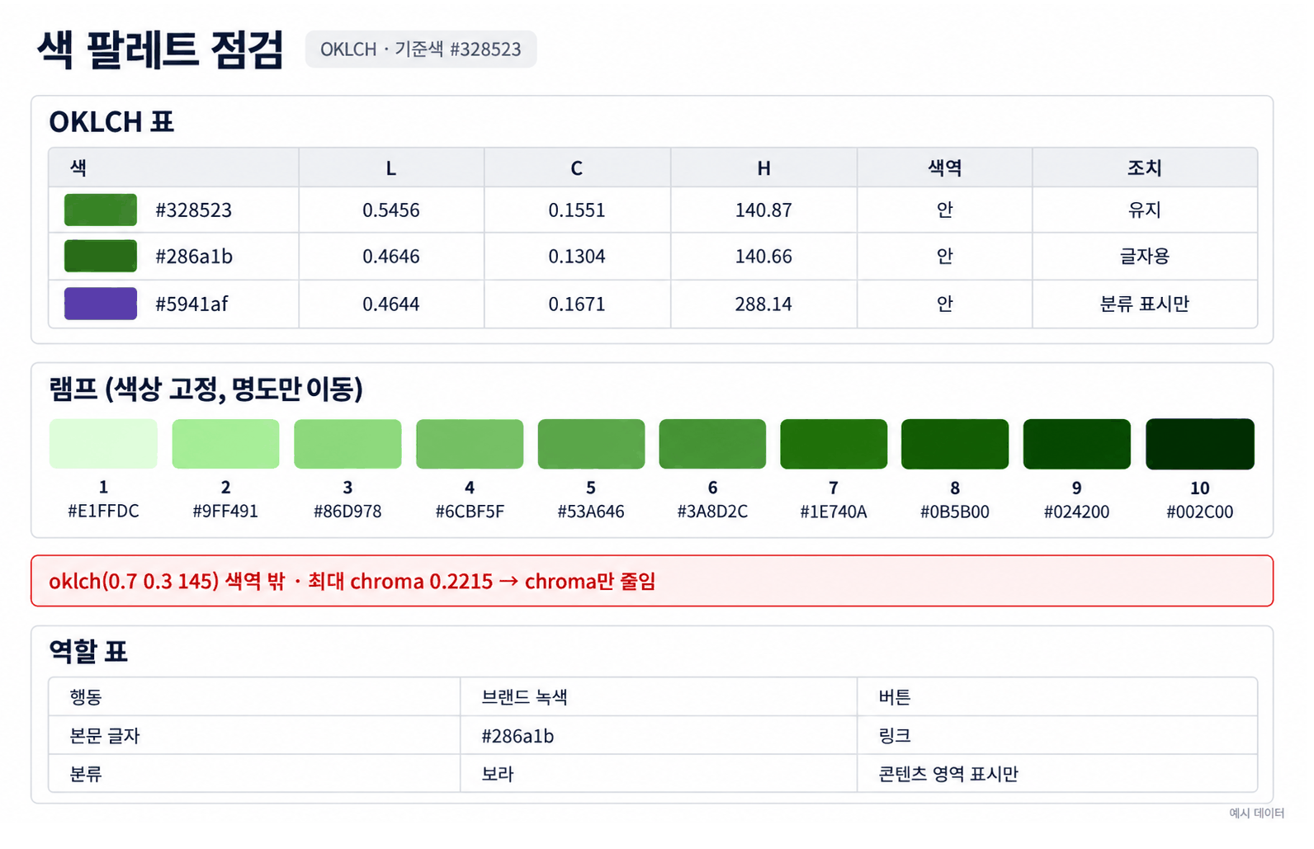Pick the purple #5941af swatch
Viewport: 1314px width, 849px height.
pos(101,304)
